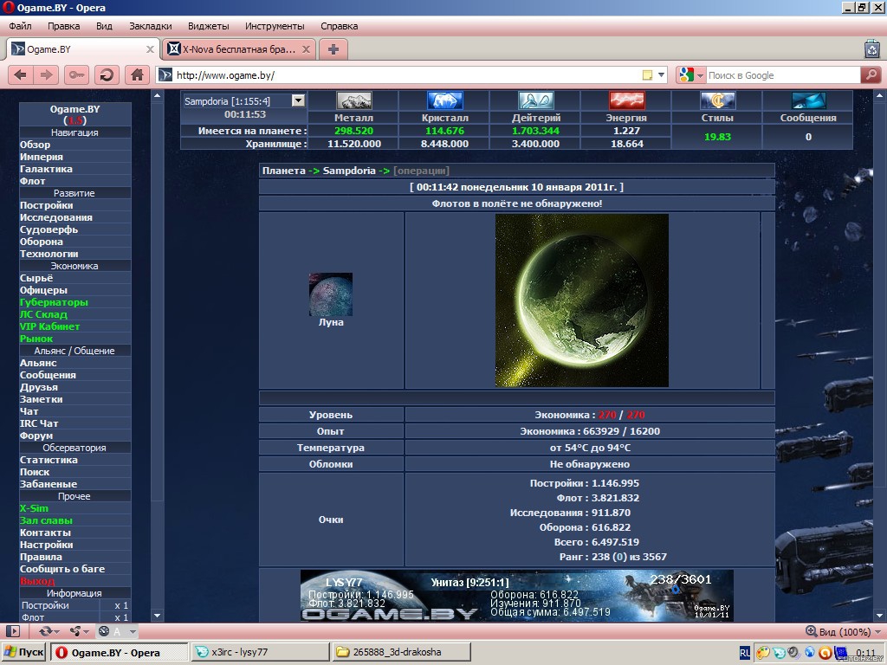Go to the browser Home page icon
This screenshot has height=665, width=887.
[x=137, y=74]
